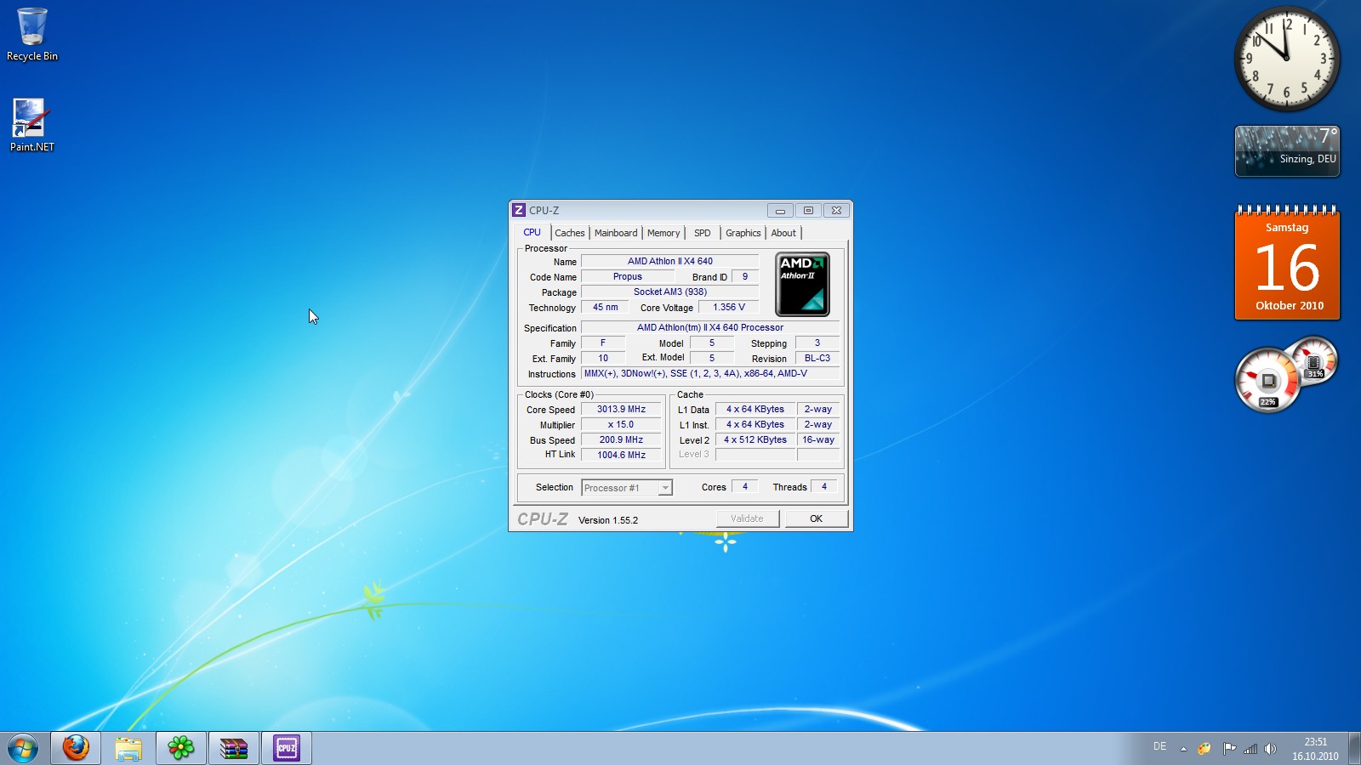Click the Cores count value
This screenshot has height=765, width=1361.
tap(745, 486)
